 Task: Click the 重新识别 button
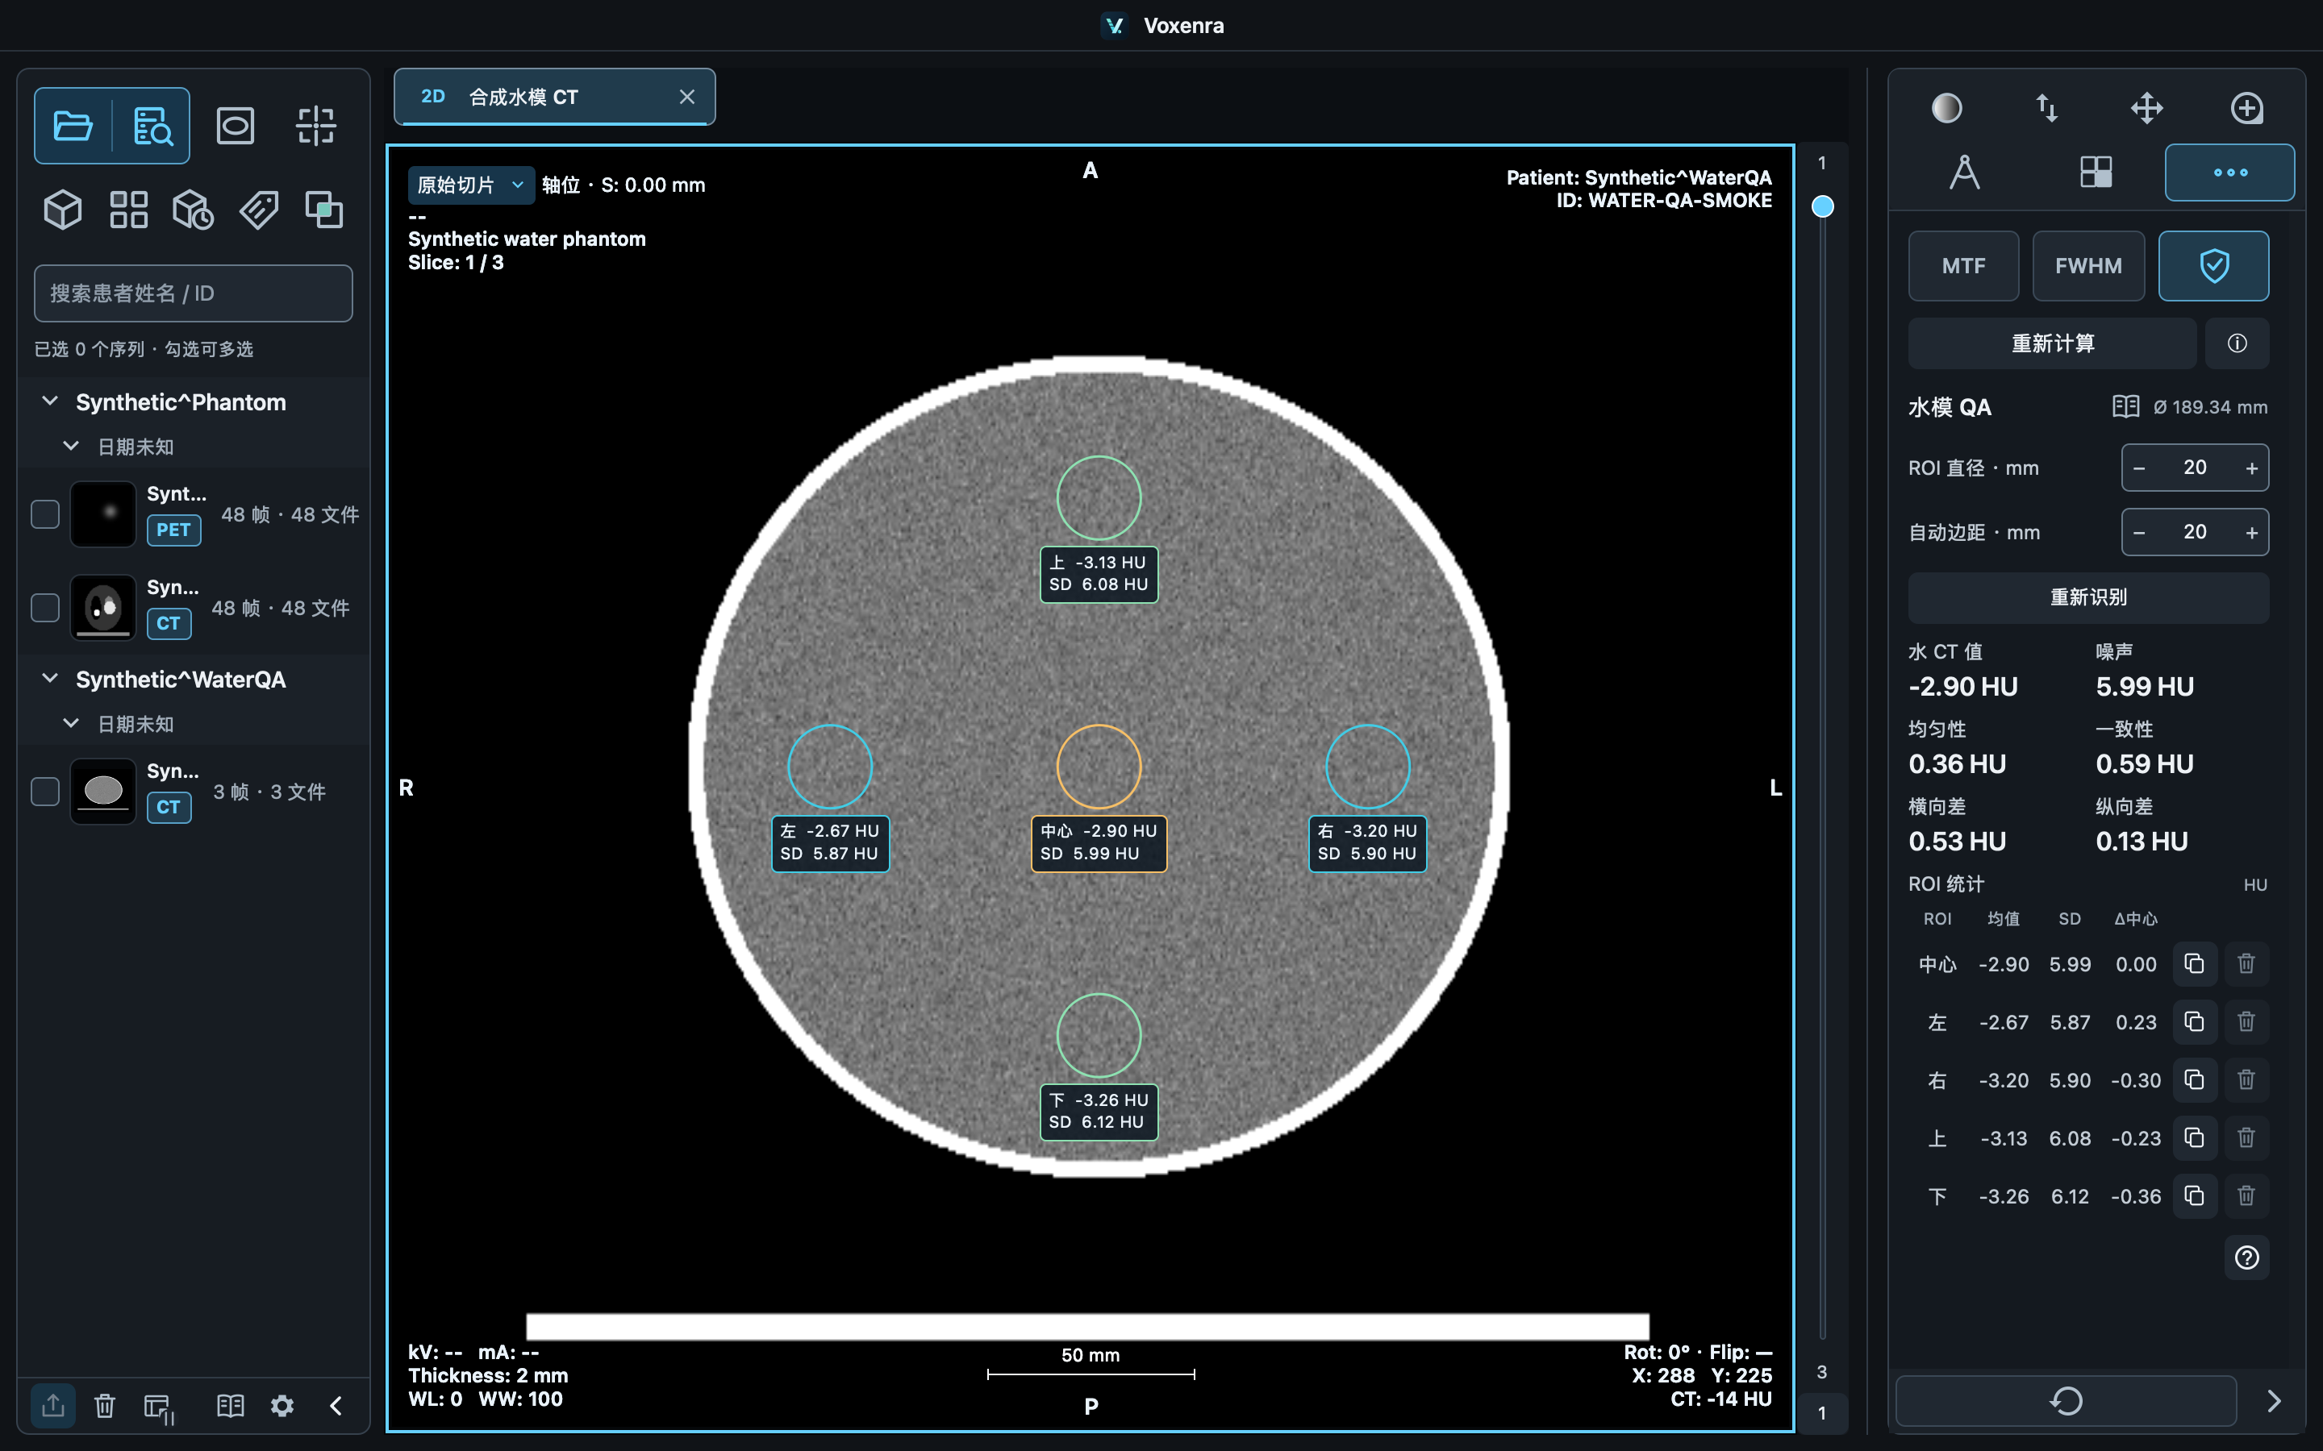(x=2089, y=598)
